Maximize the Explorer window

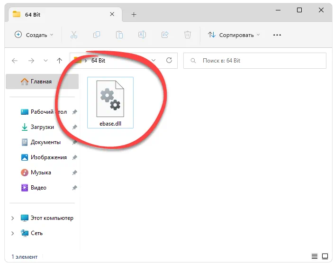click(x=299, y=10)
